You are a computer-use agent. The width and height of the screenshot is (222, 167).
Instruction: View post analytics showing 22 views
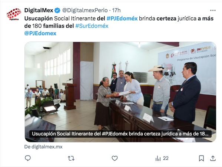click(162, 158)
